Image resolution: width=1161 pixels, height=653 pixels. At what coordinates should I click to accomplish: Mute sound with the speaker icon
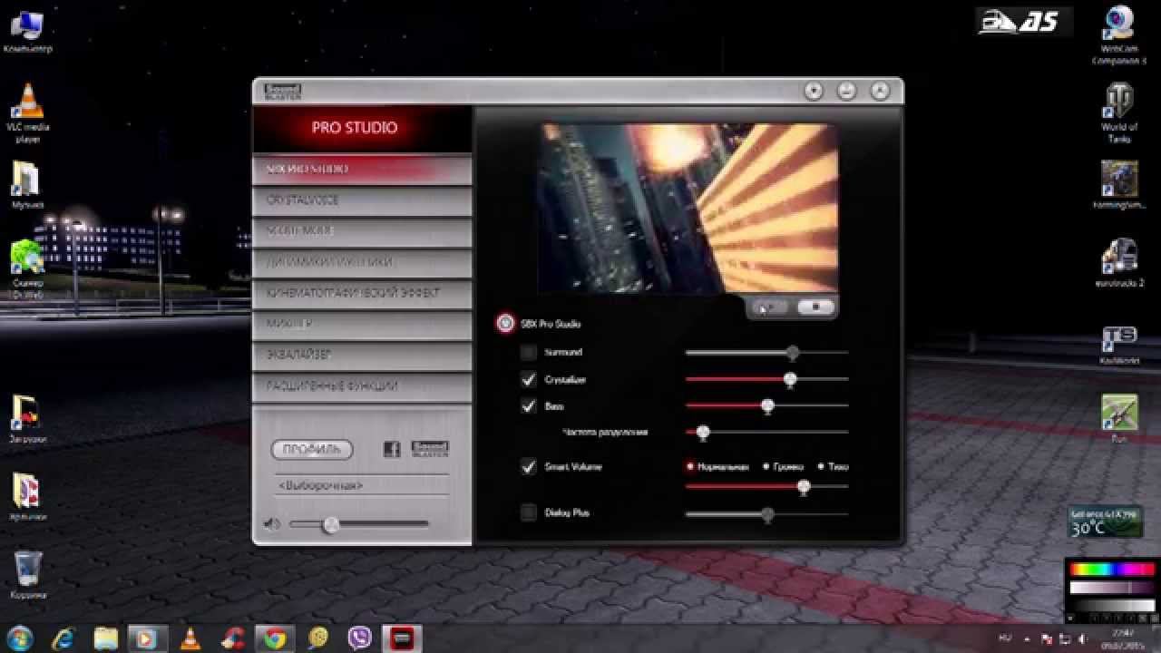pos(270,523)
